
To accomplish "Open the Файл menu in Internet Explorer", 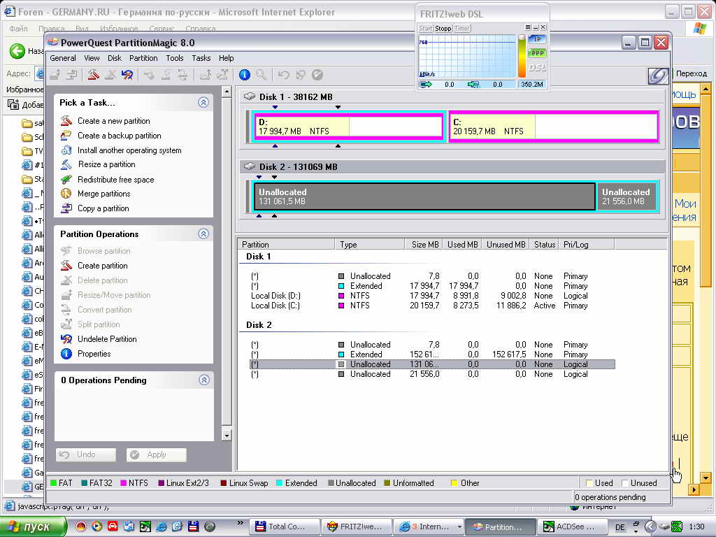I will pyautogui.click(x=19, y=28).
